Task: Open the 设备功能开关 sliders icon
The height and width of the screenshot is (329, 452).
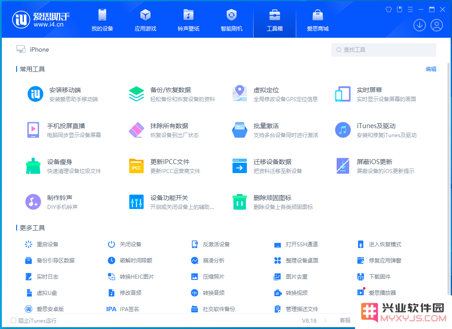Action: point(136,202)
